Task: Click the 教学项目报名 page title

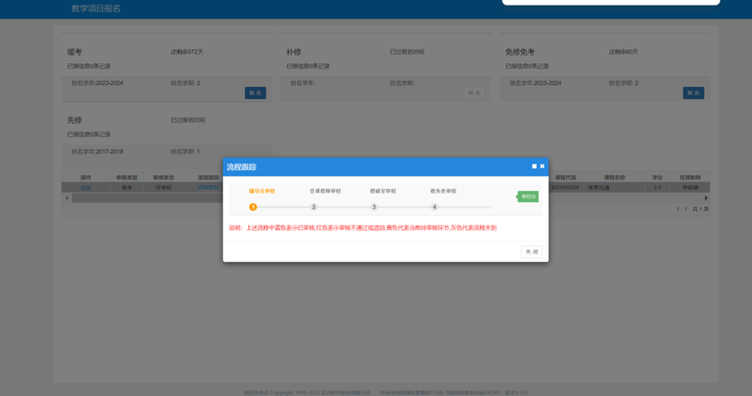Action: pyautogui.click(x=96, y=8)
